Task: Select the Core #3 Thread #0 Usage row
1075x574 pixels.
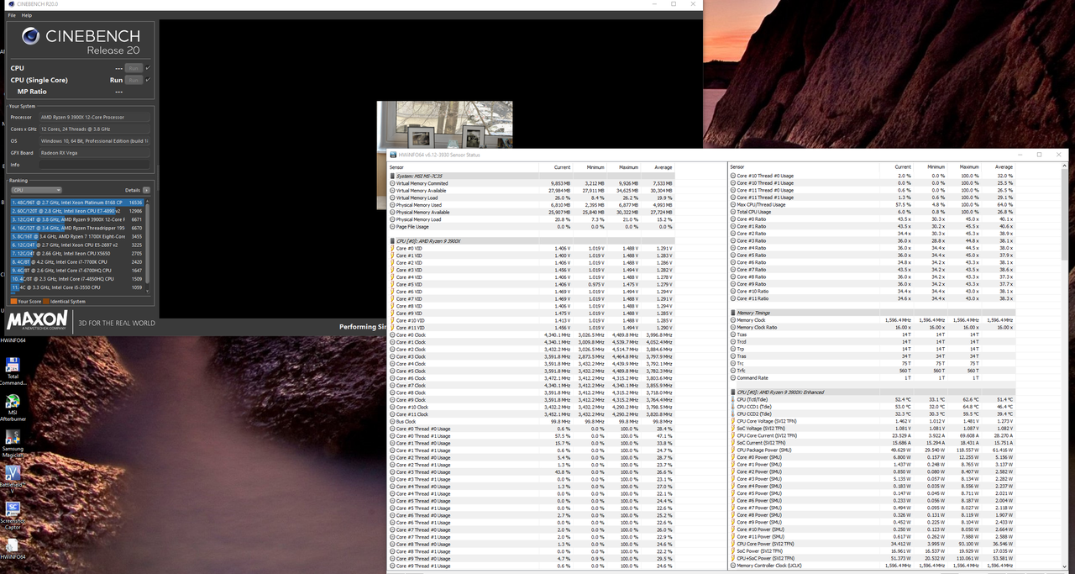Action: pos(532,472)
